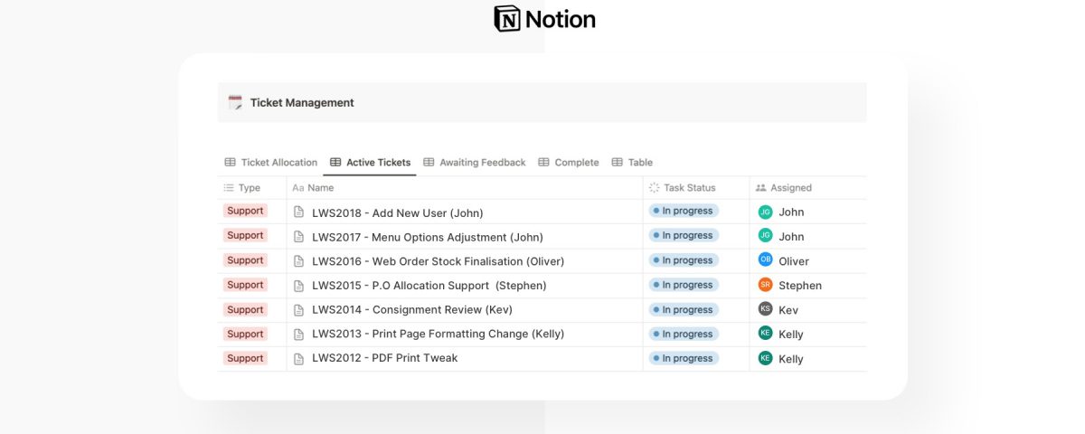
Task: Click Oliver's blue OB avatar
Action: point(765,260)
